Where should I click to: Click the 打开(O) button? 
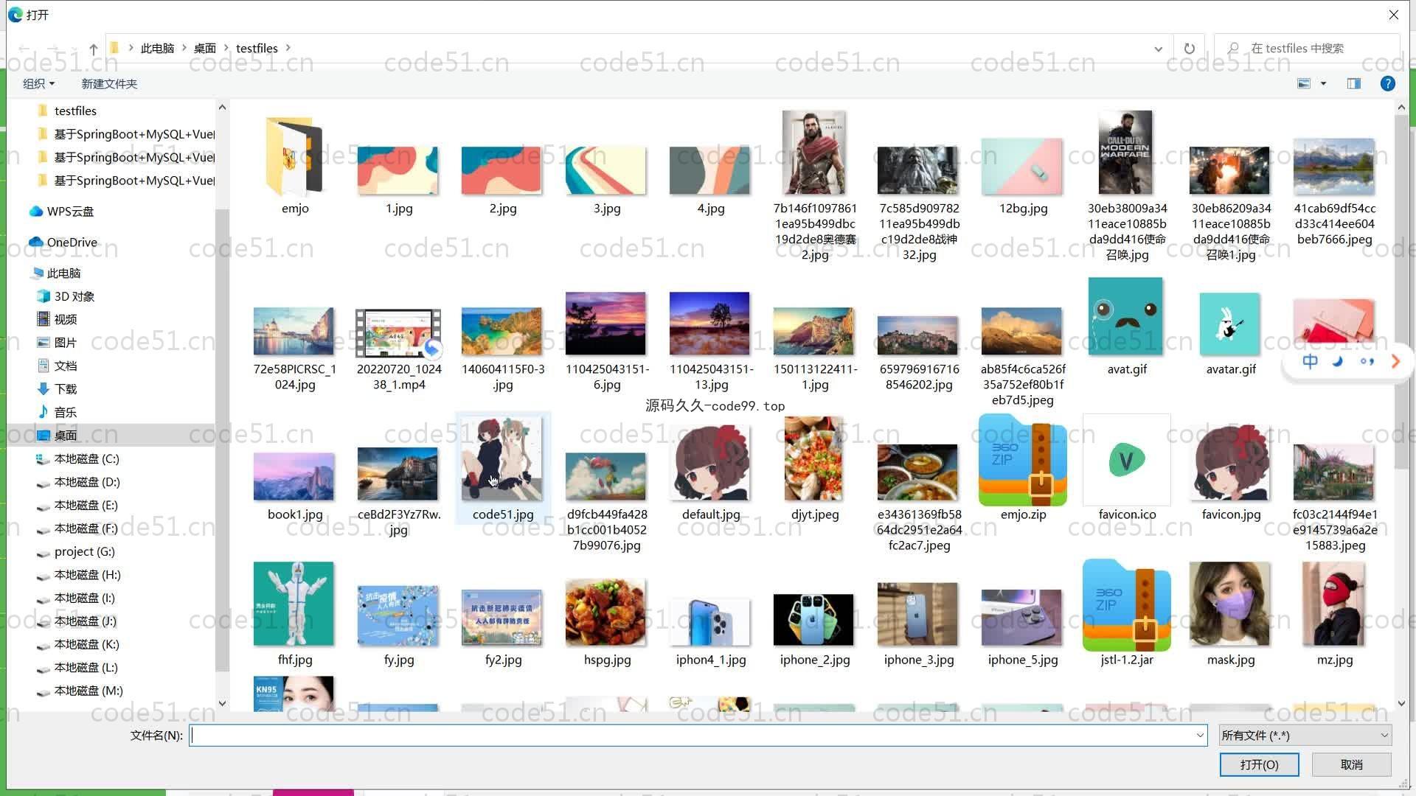coord(1259,765)
